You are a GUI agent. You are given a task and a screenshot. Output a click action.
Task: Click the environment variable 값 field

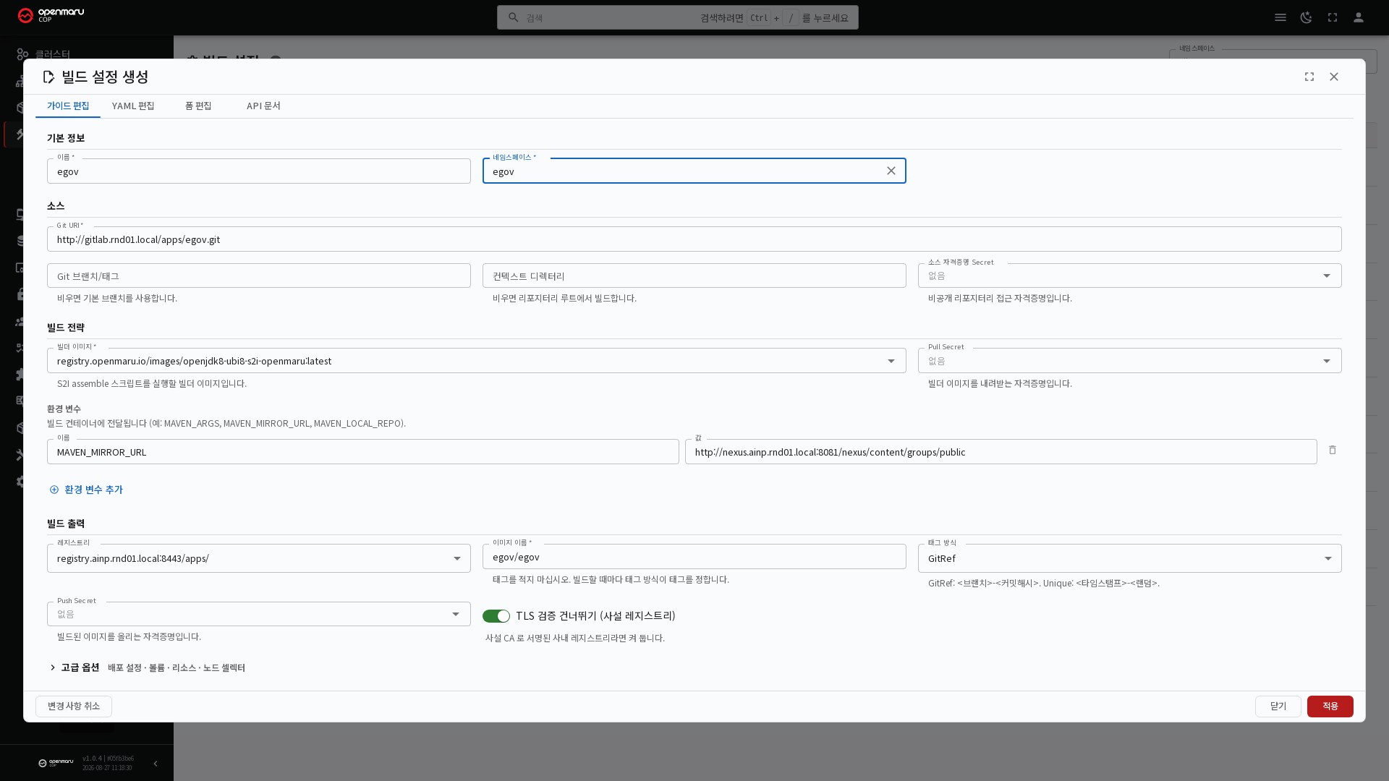pyautogui.click(x=1001, y=452)
